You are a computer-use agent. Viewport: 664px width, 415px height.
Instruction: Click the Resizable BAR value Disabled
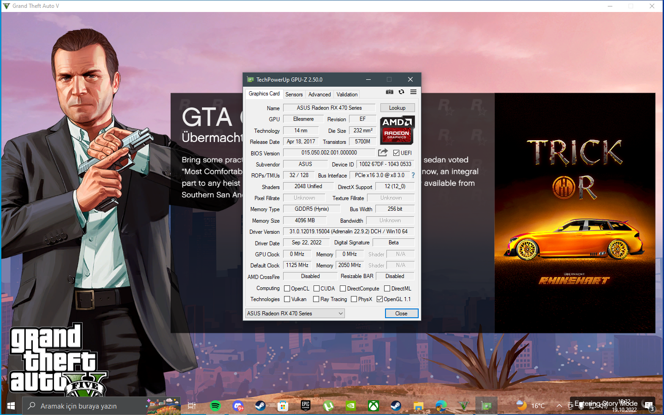click(x=395, y=276)
